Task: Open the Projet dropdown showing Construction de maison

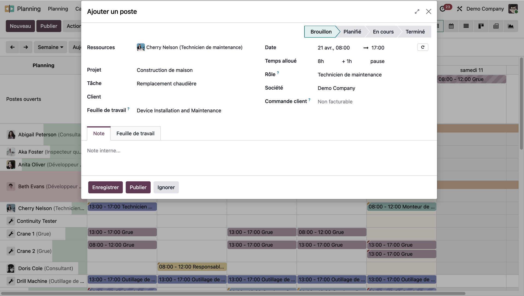Action: 165,70
